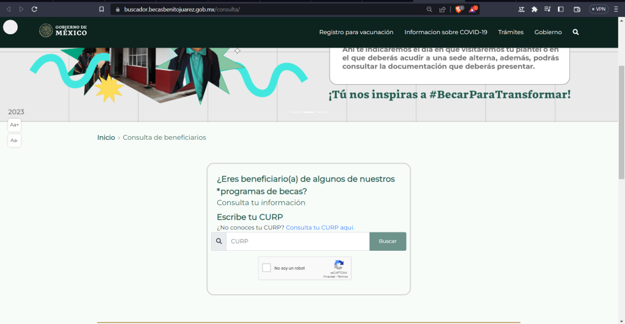Open the Brave Shields lion icon

[459, 9]
